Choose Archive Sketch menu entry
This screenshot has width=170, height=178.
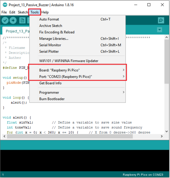[78, 26]
